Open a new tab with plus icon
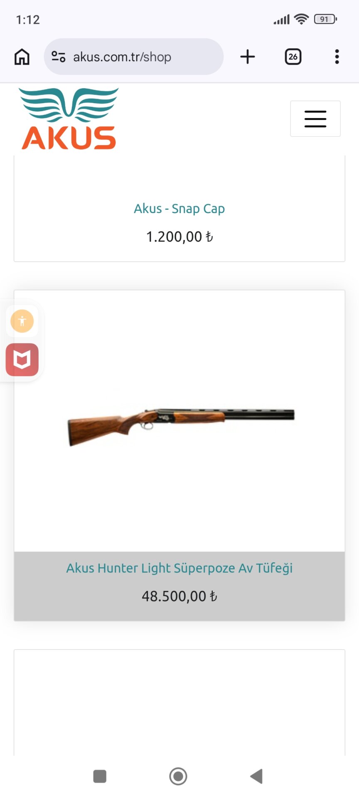The image size is (359, 799). point(248,57)
